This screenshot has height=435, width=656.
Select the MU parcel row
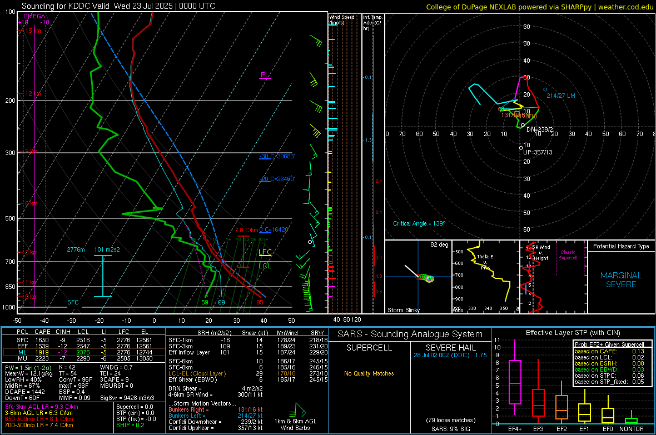click(x=84, y=358)
